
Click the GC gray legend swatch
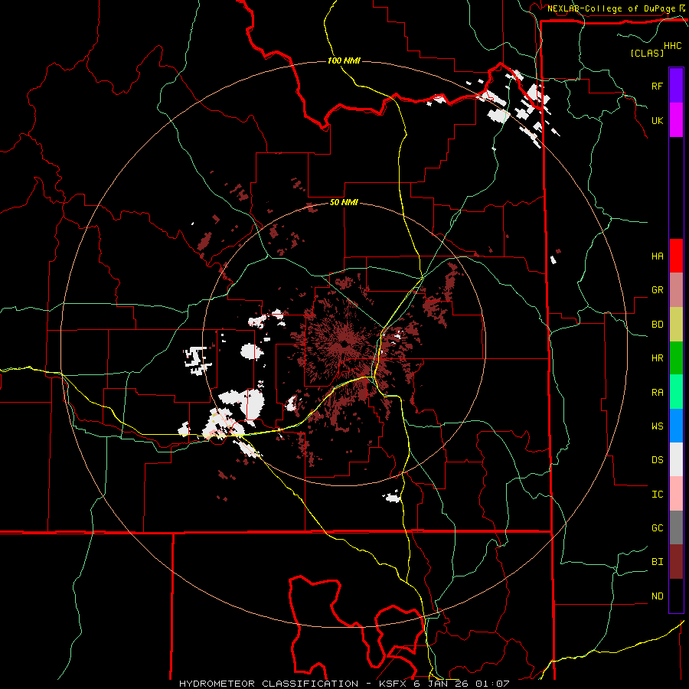(x=676, y=527)
